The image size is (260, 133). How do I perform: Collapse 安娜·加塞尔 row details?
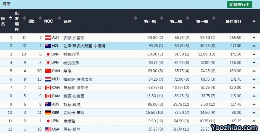254,38
